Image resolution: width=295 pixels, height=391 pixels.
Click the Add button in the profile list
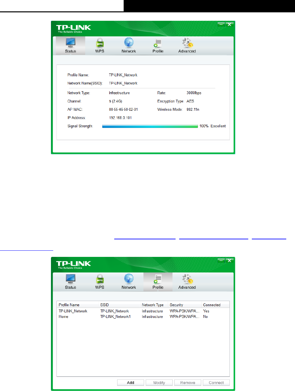click(x=131, y=383)
